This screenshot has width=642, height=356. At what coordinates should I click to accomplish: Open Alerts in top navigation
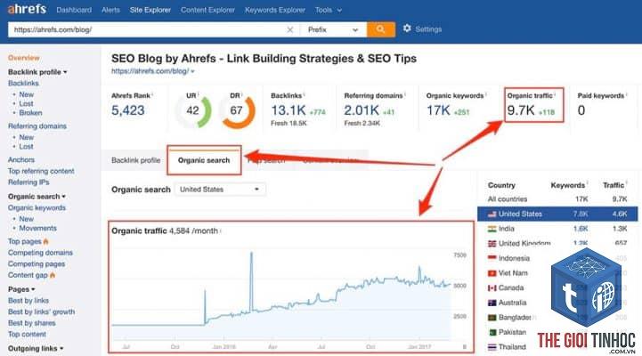(110, 10)
